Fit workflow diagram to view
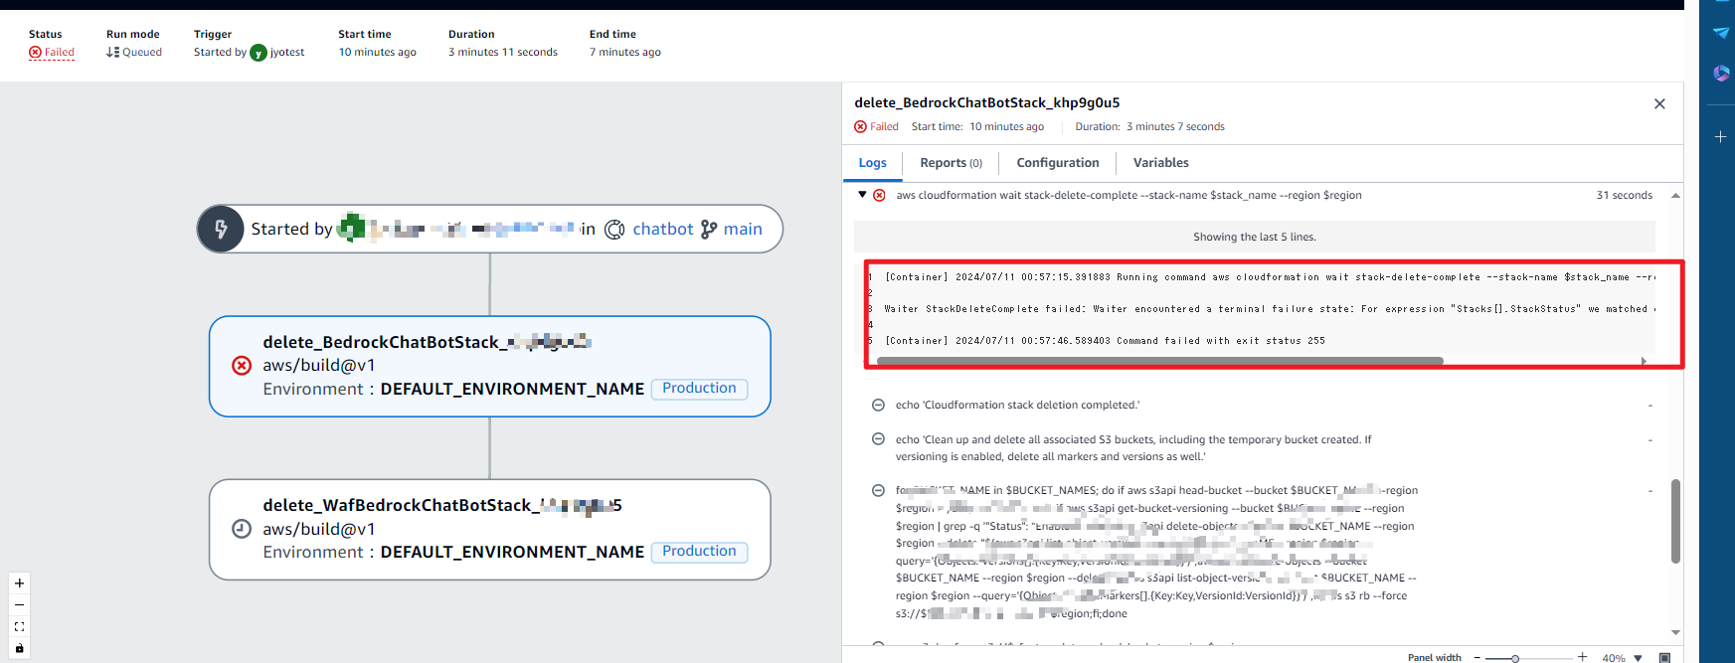Screen dimensions: 1735x663 coord(19,627)
